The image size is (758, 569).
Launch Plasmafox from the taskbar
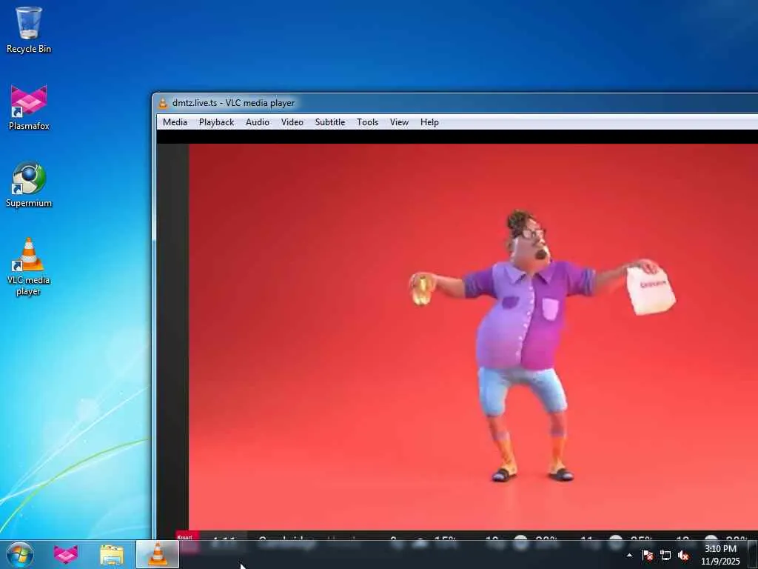(66, 554)
